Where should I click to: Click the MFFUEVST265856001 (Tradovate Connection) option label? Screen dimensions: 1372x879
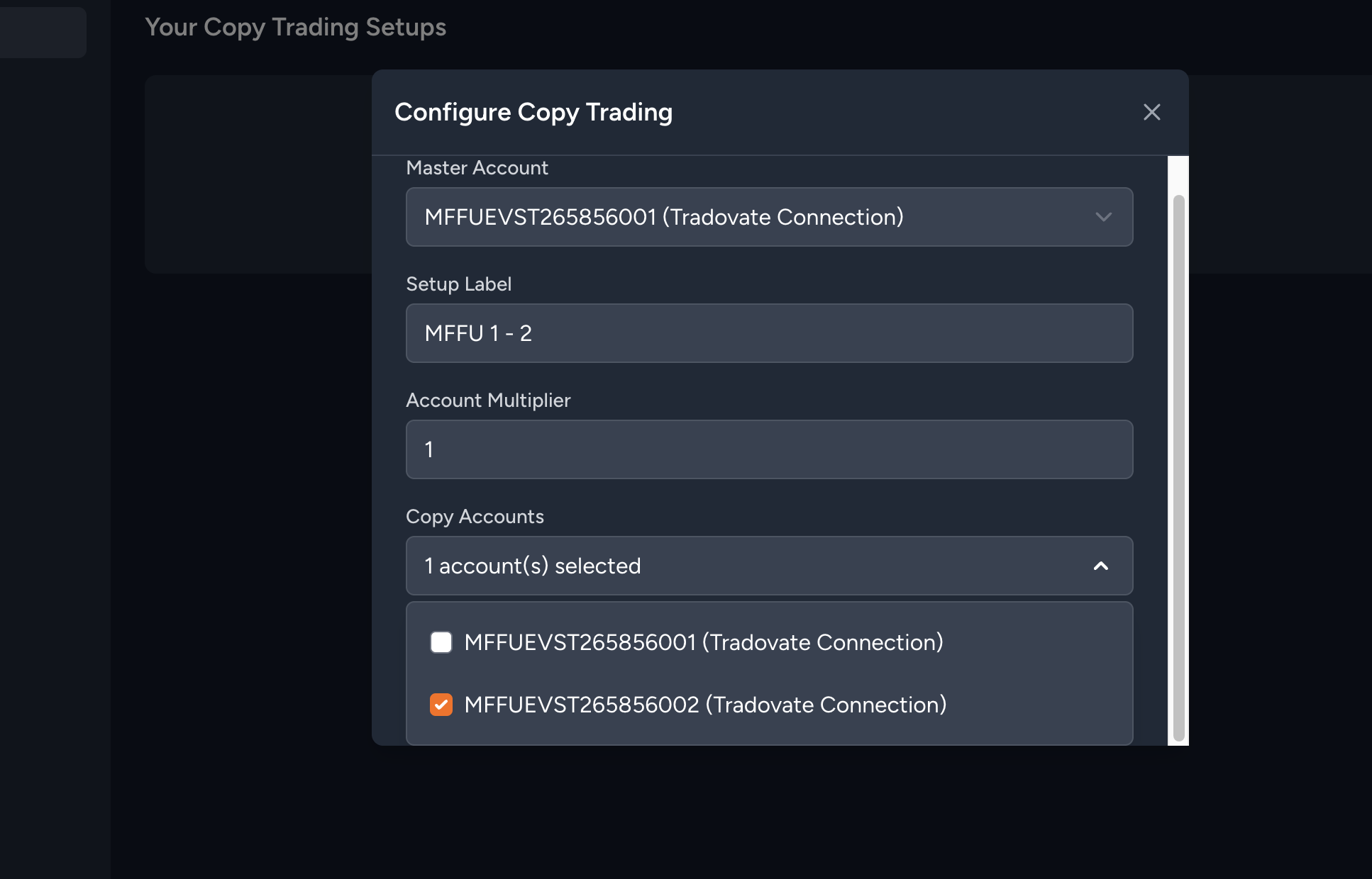click(x=704, y=642)
